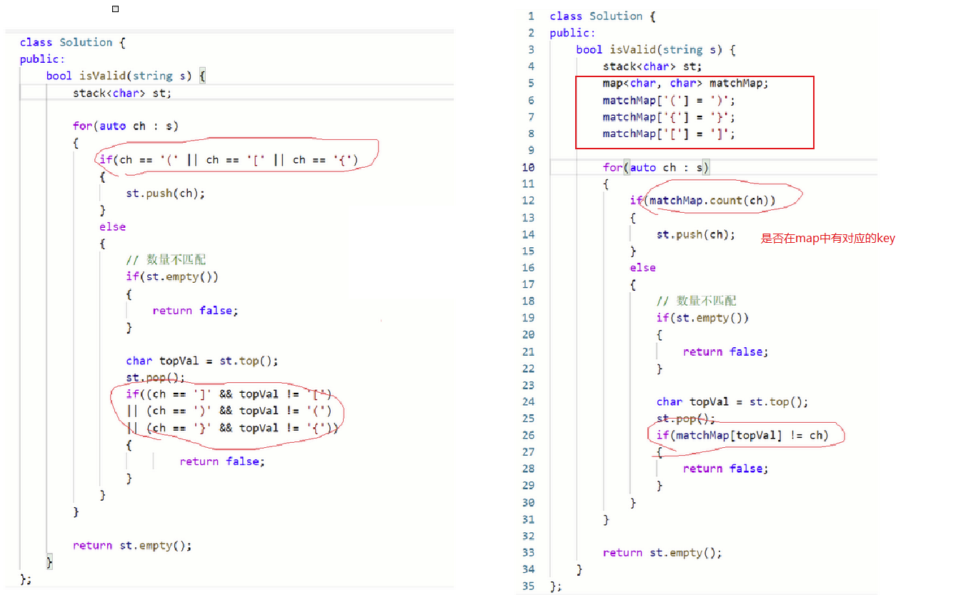Click the last 'return false;' in left snippet
This screenshot has height=595, width=971.
(x=222, y=461)
